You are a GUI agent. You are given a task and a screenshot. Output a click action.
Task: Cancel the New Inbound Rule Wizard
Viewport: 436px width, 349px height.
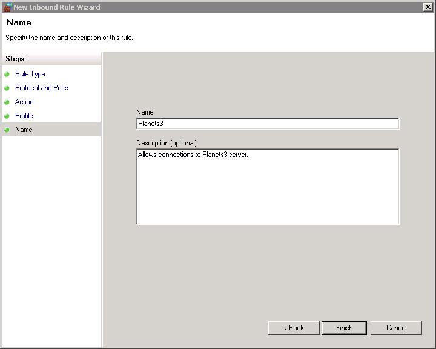(x=396, y=328)
